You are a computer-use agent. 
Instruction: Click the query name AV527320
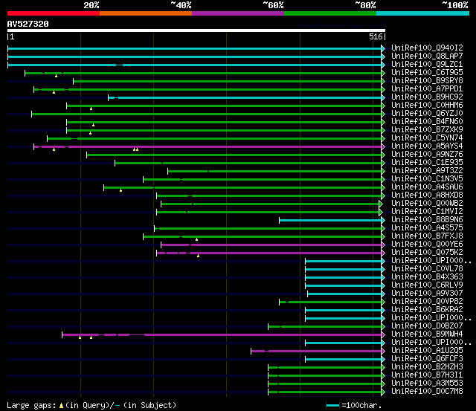[28, 24]
